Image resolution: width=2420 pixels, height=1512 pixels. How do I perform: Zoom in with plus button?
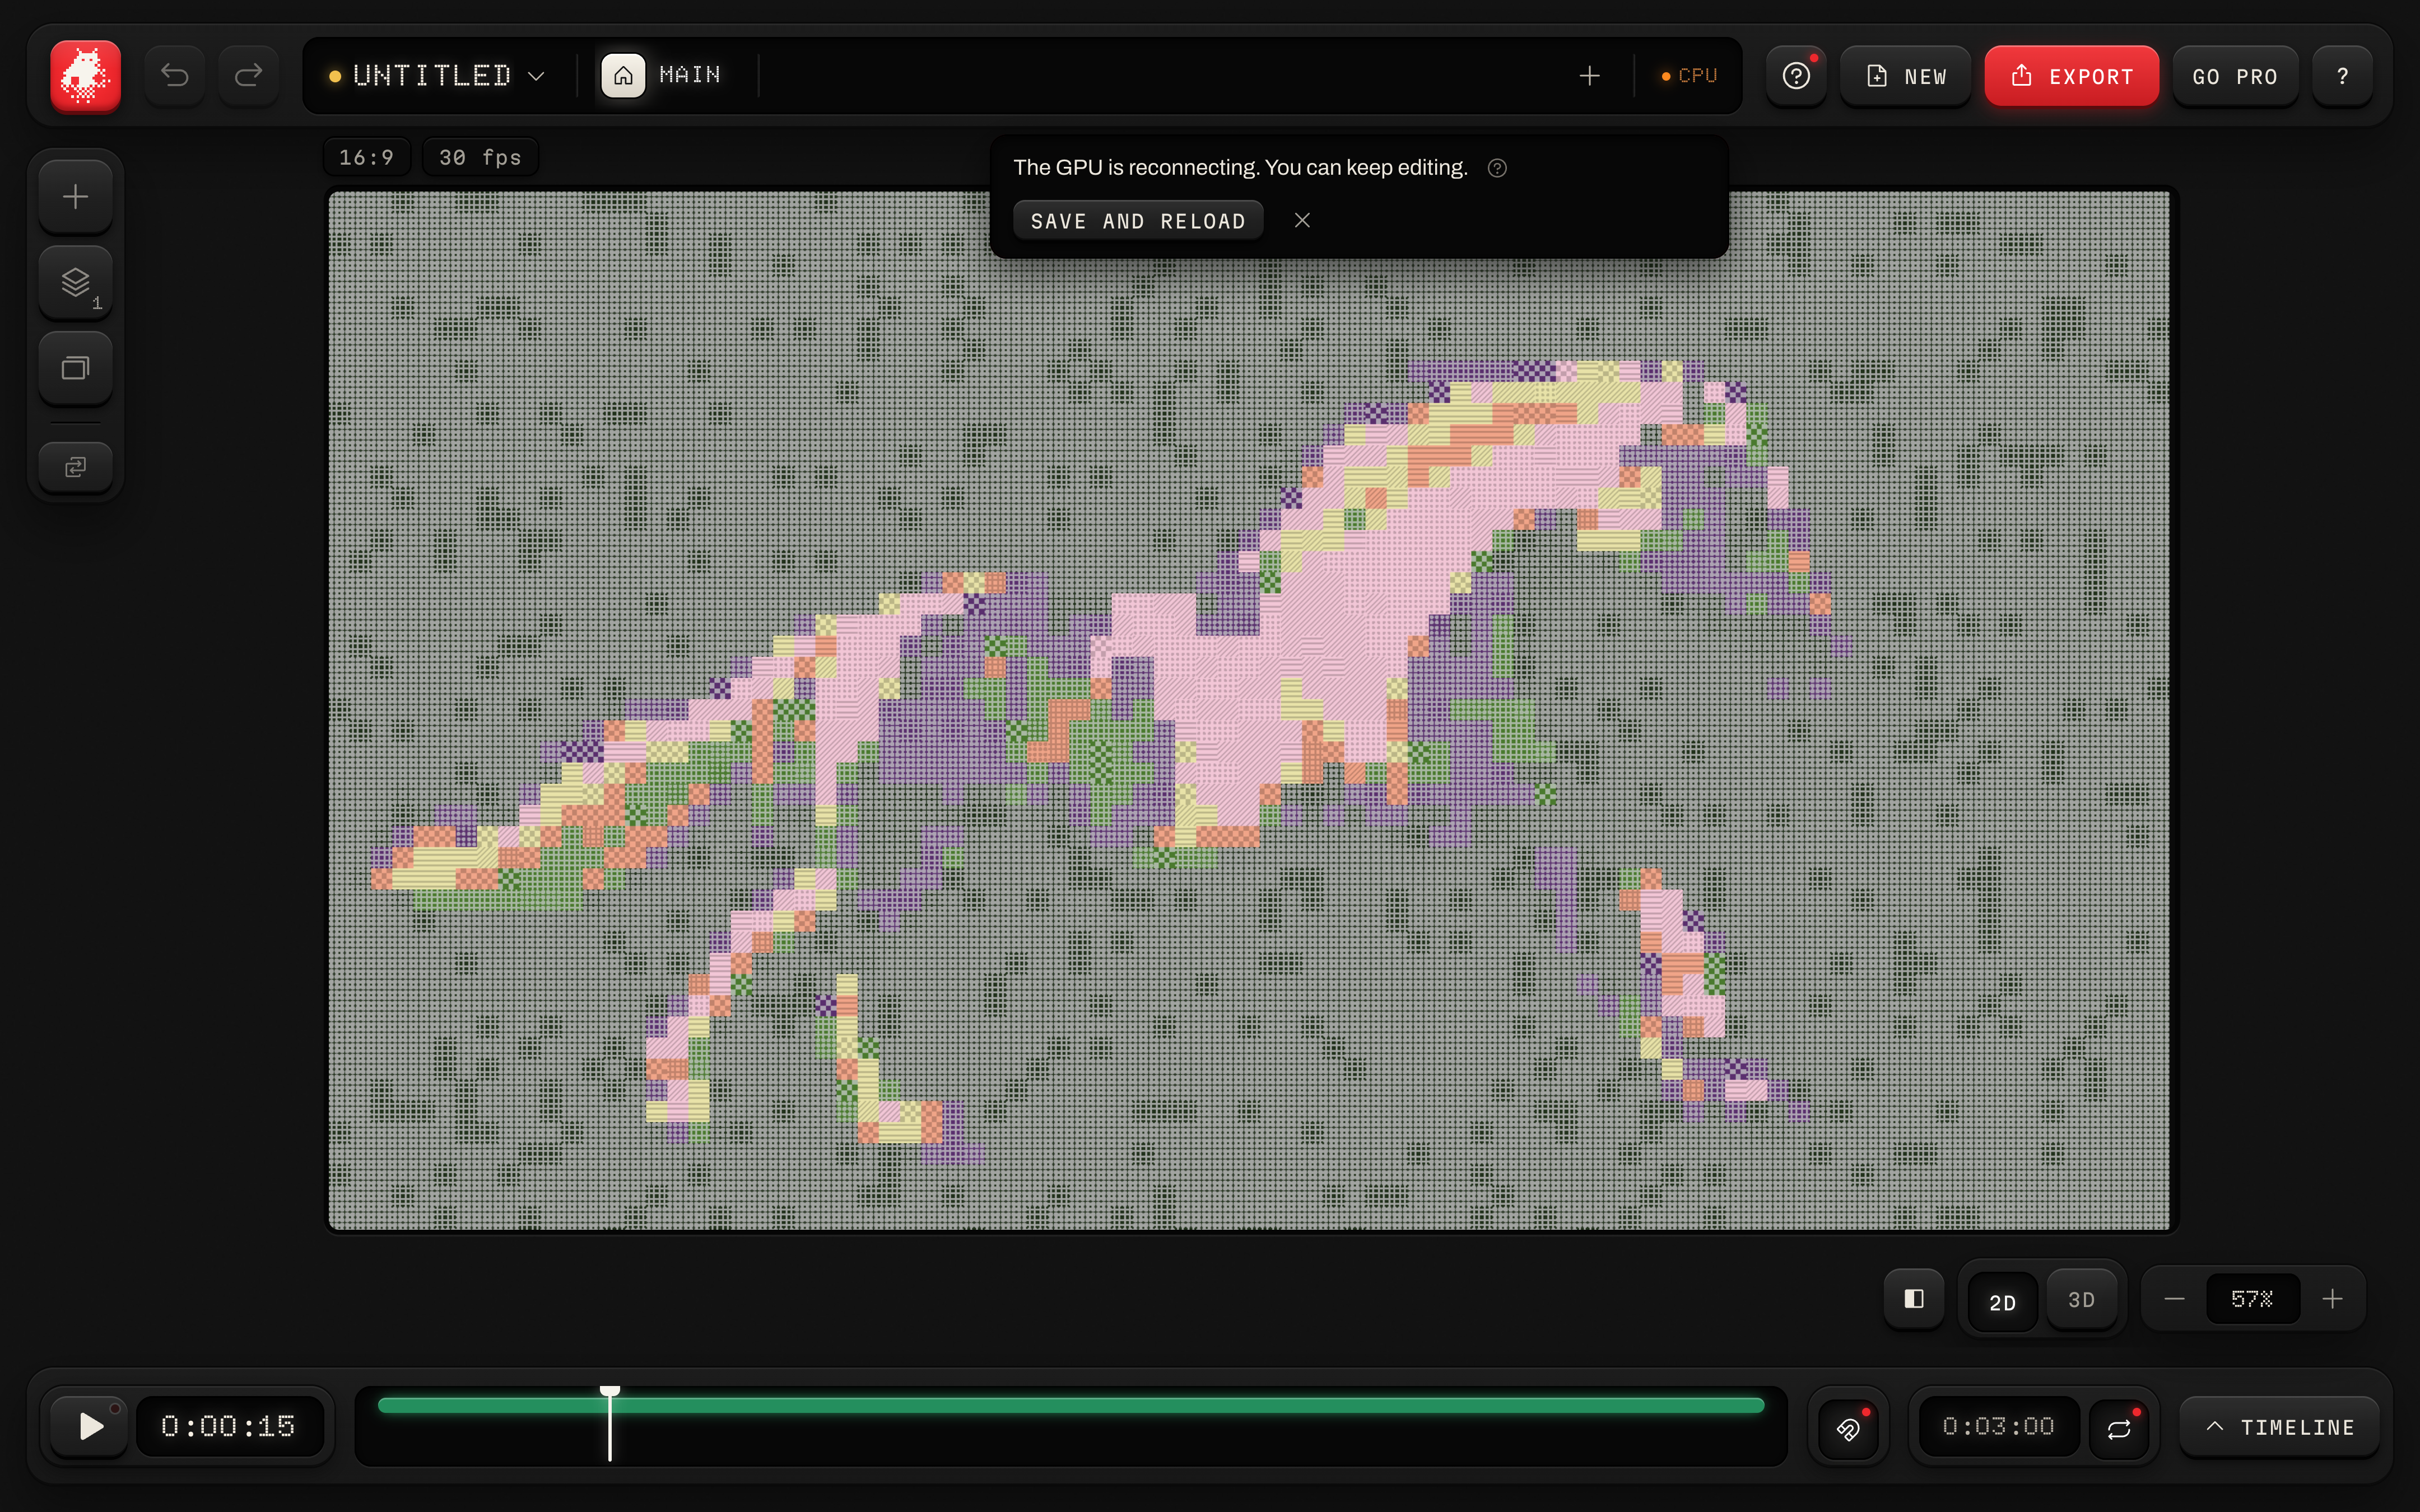pyautogui.click(x=2332, y=1299)
